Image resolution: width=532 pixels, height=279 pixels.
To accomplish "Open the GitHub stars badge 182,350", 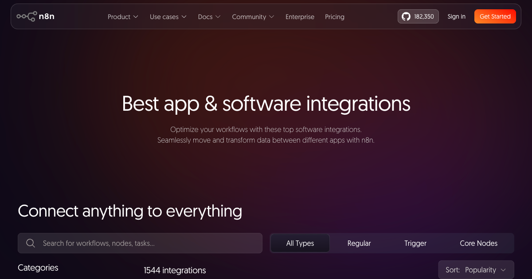I will [x=418, y=16].
